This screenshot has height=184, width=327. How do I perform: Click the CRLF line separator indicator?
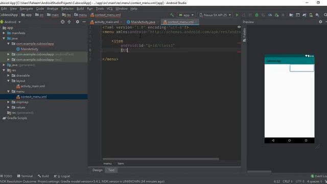coord(287,181)
